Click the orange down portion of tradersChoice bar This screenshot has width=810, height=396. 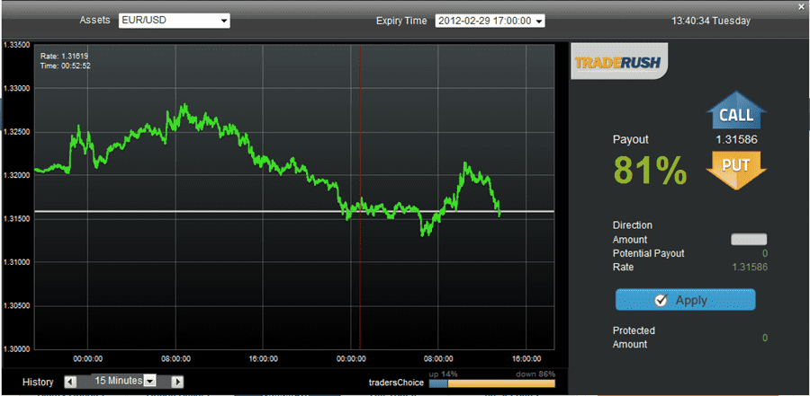tap(501, 383)
